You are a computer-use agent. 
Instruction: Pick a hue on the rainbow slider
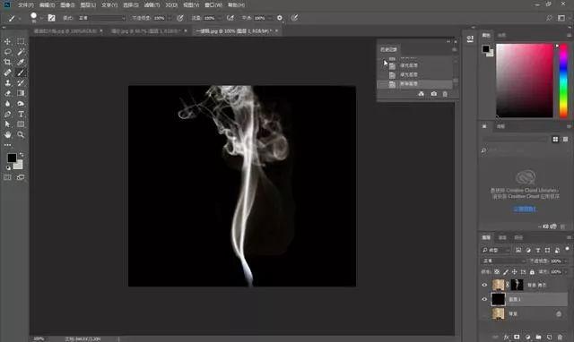(563, 81)
